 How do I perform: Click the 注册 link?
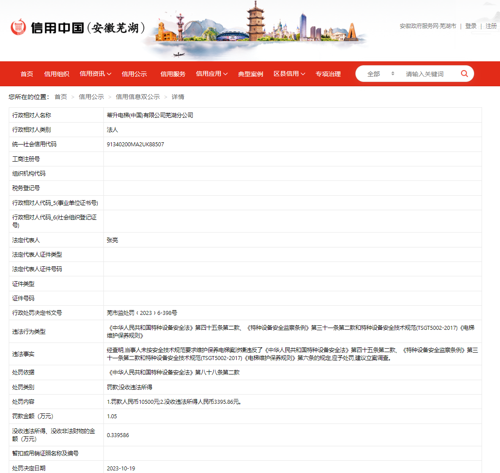click(x=491, y=26)
